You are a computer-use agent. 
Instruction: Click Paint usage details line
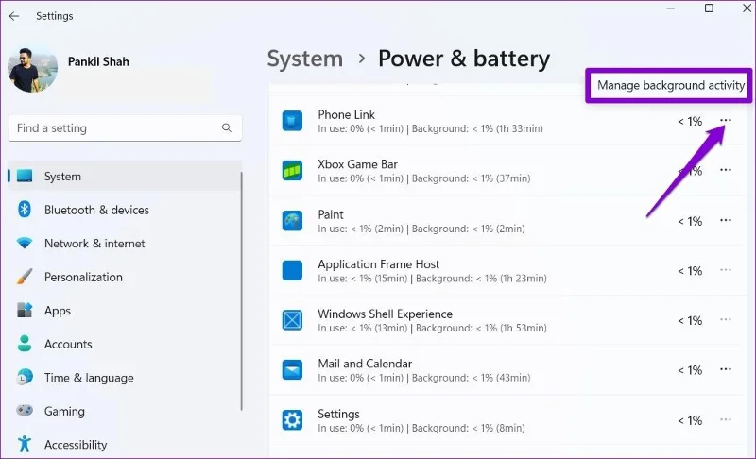pos(421,229)
